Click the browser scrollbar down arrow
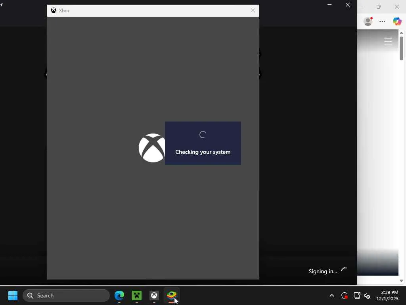Screen dimensions: 406x305 [401, 281]
